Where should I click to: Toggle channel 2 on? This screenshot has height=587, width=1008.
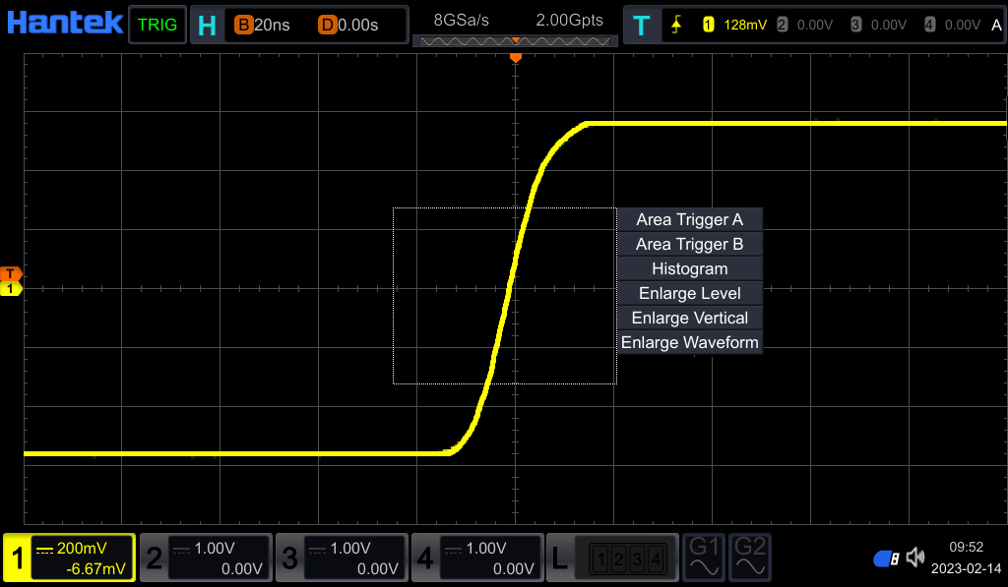pos(154,559)
